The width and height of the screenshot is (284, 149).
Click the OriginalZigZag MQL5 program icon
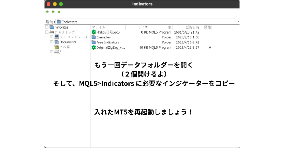pyautogui.click(x=93, y=47)
